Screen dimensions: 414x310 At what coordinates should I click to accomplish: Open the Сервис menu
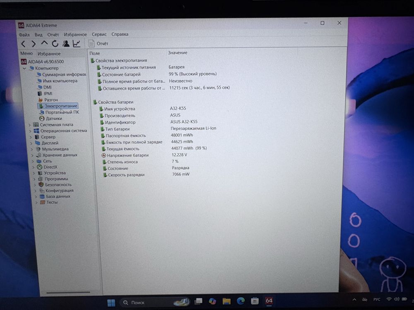pyautogui.click(x=99, y=34)
